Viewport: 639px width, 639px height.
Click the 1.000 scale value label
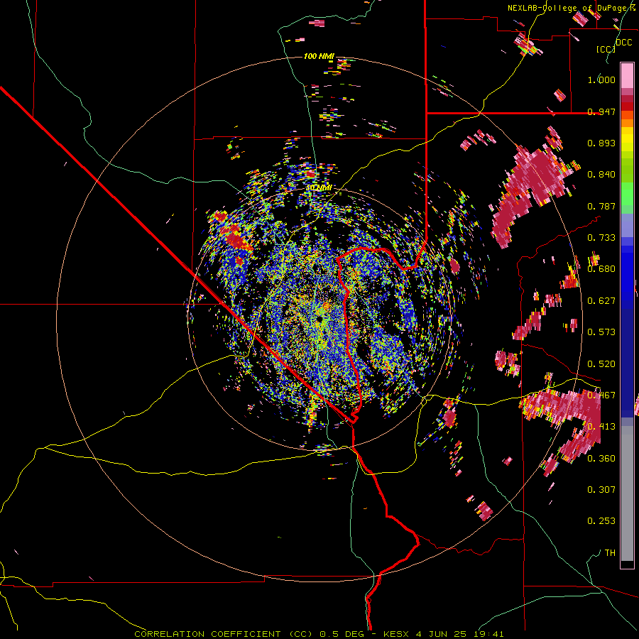point(601,80)
